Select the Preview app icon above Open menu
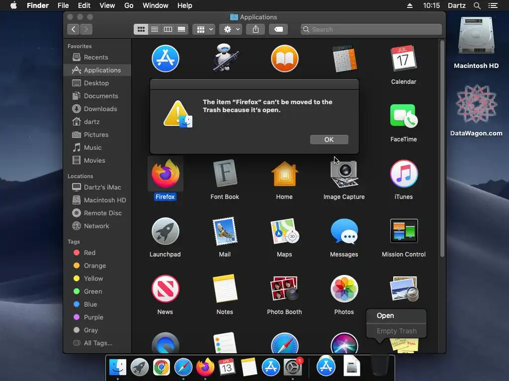The image size is (509, 381). (404, 289)
